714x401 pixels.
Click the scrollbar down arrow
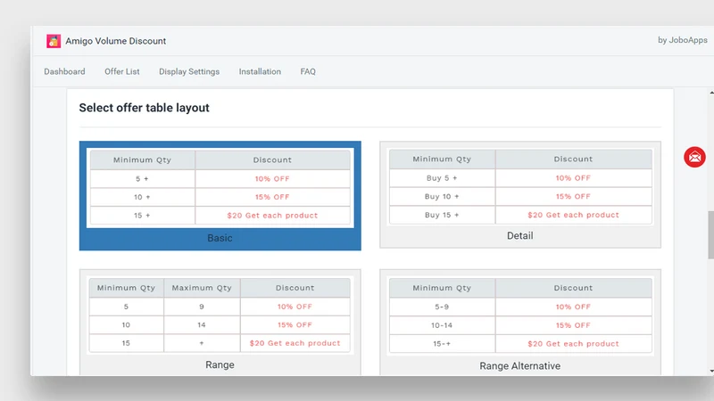(x=711, y=372)
